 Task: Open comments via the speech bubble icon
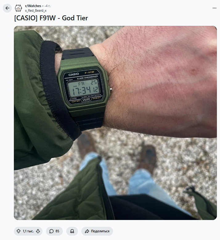(51, 231)
